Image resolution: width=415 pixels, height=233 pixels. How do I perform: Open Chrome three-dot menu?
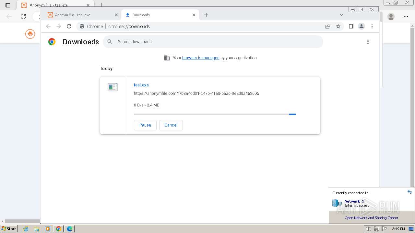(x=372, y=27)
